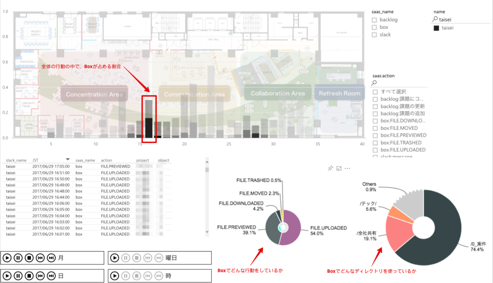The image size is (493, 283).
Task: Click the name search field containing taisei
Action: (462, 20)
